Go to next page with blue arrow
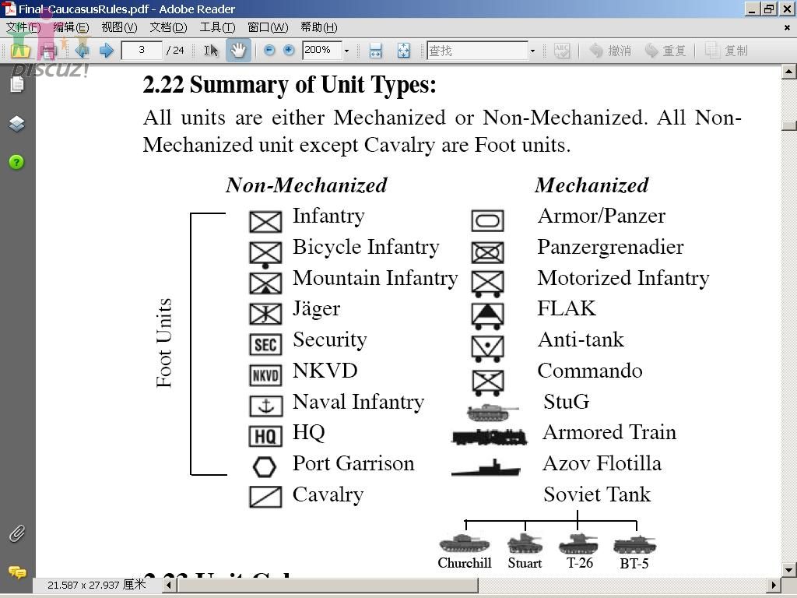Screen dimensions: 797x598 pos(106,50)
